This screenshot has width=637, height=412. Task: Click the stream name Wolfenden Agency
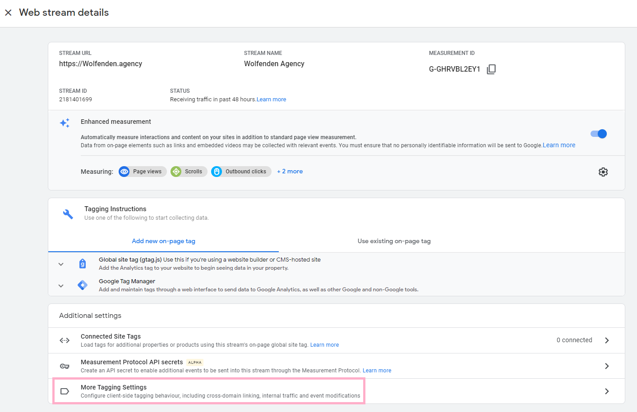point(274,64)
